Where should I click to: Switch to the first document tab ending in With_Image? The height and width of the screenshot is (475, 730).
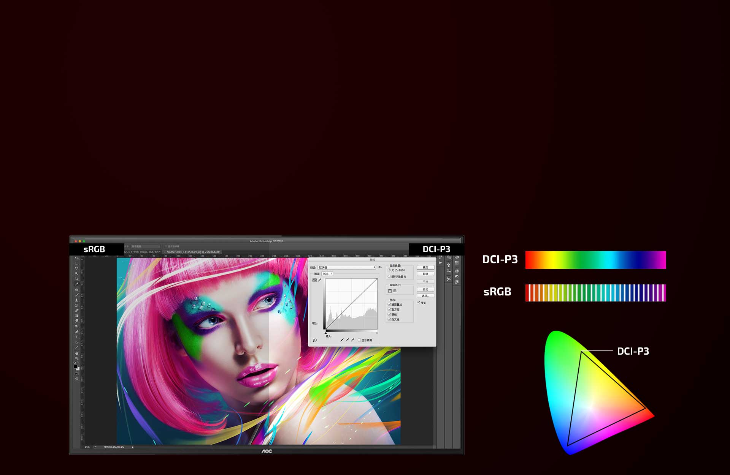point(143,252)
